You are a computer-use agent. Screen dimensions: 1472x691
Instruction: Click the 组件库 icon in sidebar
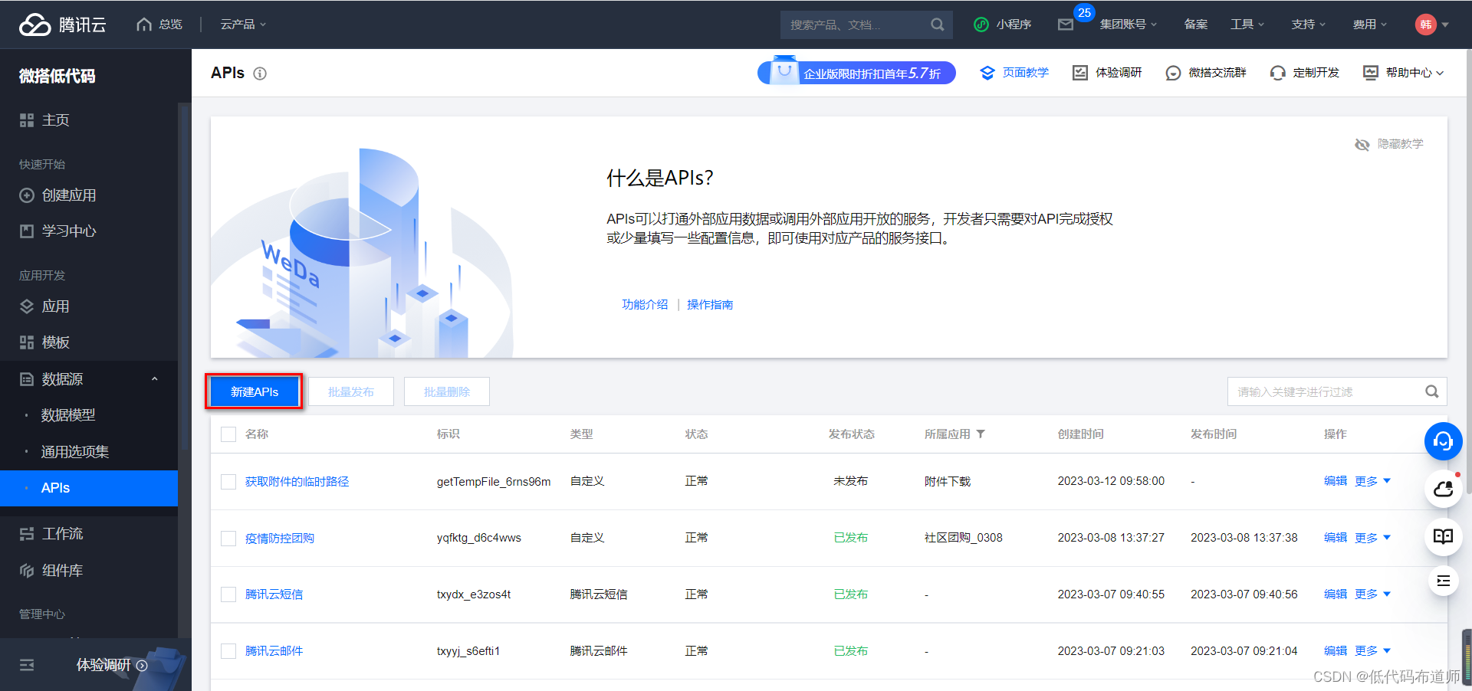point(27,571)
